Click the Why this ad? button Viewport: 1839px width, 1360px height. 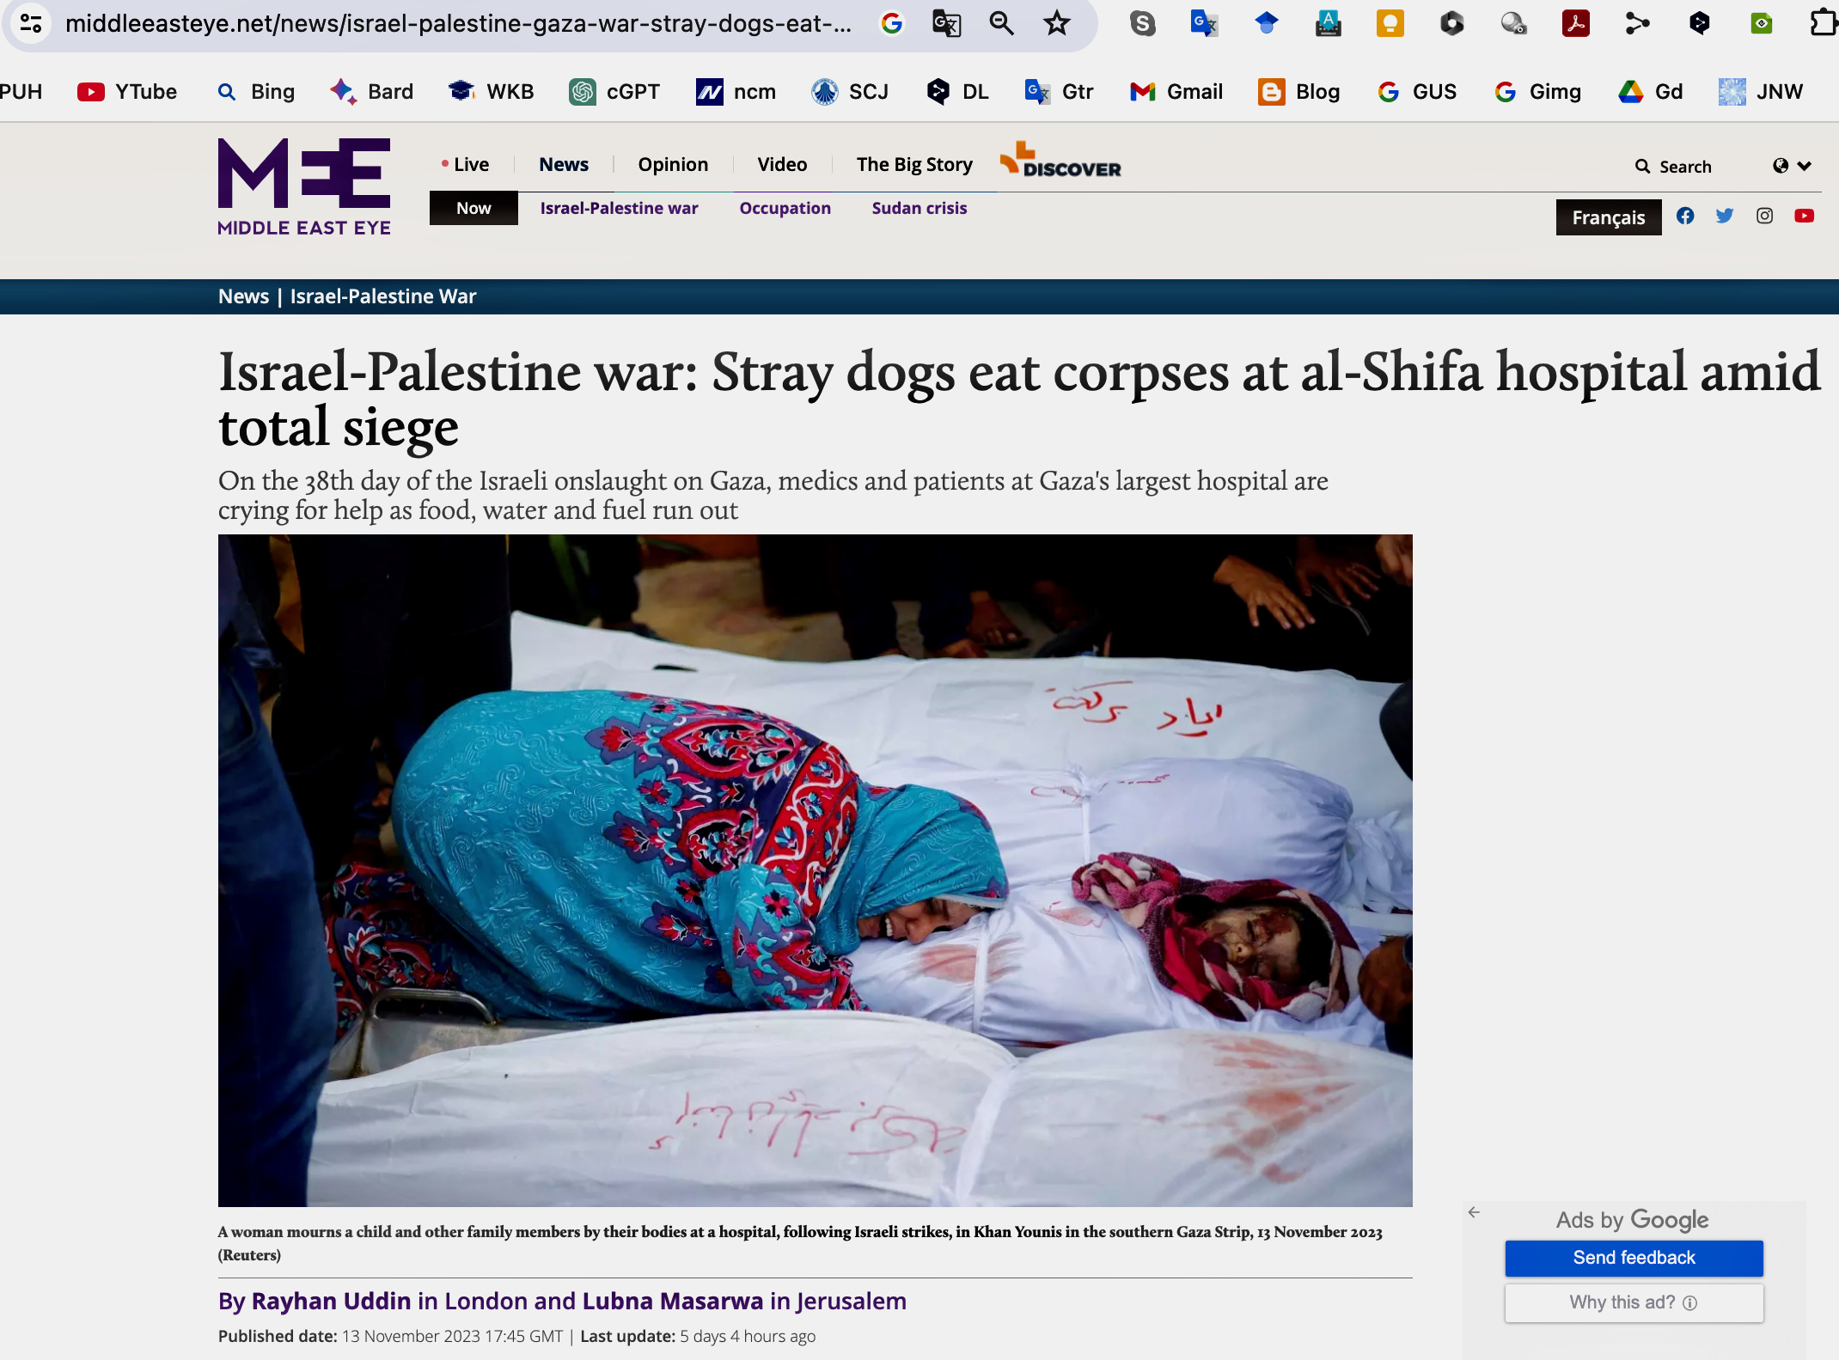point(1634,1302)
